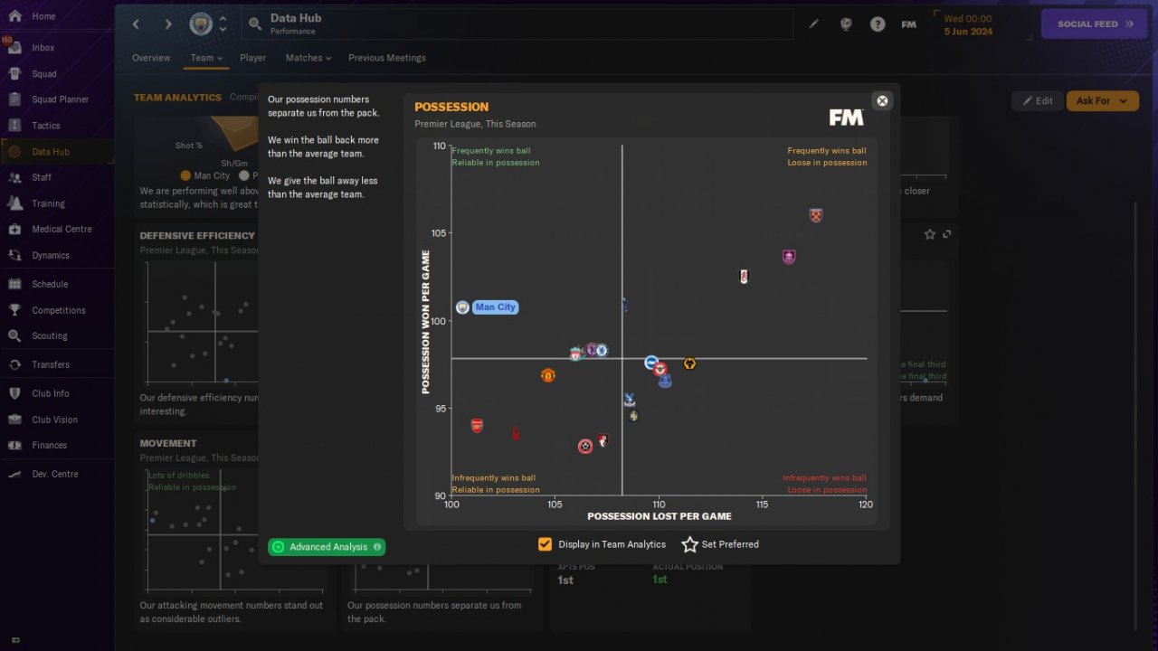This screenshot has width=1158, height=651.
Task: Tick the Display in Team Analytics checkbox
Action: (545, 544)
